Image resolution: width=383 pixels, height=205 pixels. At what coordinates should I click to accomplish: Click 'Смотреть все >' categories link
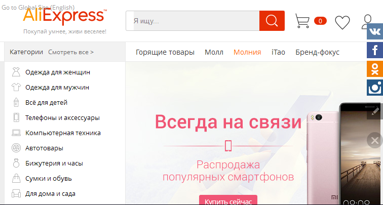[71, 52]
